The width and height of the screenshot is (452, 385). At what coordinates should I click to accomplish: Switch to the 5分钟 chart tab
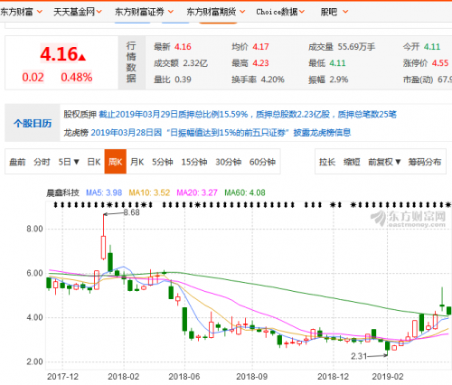pos(163,162)
